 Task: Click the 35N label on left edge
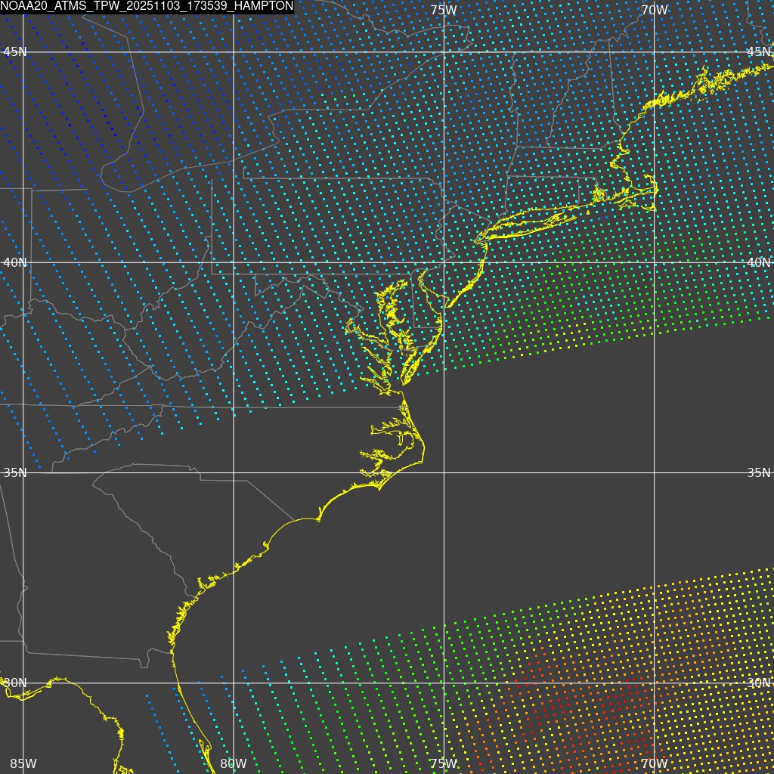point(14,472)
